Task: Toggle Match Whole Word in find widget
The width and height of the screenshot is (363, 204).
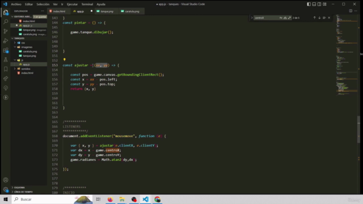Action: click(x=285, y=18)
